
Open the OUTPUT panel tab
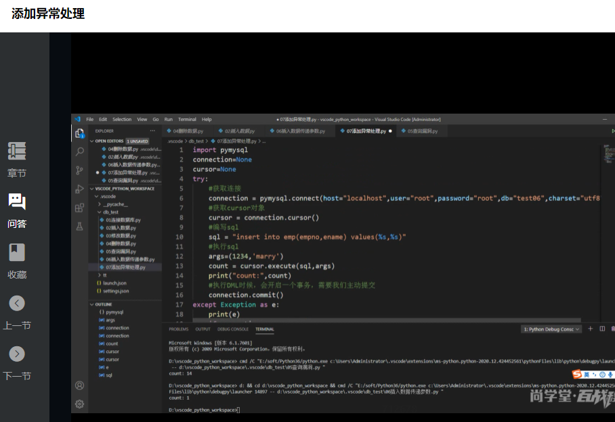pos(203,329)
